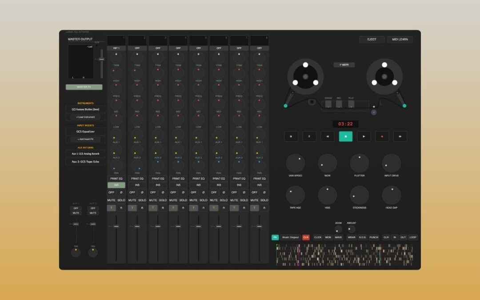Screen dimensions: 480x300
Task: Click the right tape reel
Action: tap(384, 76)
